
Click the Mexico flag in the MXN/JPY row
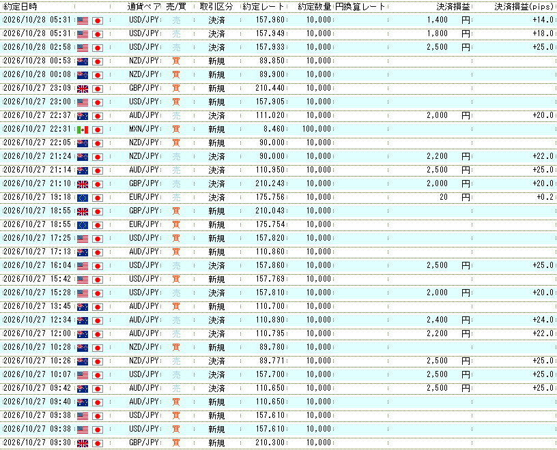pyautogui.click(x=83, y=130)
